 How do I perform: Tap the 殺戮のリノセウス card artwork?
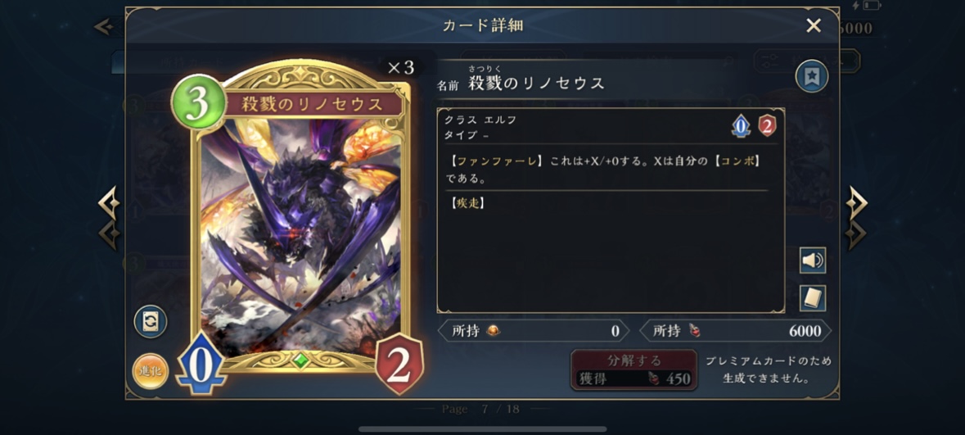(300, 238)
